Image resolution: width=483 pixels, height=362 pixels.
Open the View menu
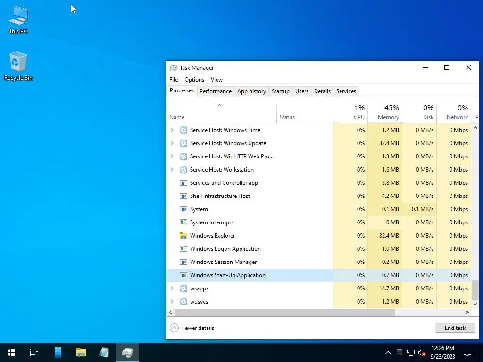click(217, 79)
